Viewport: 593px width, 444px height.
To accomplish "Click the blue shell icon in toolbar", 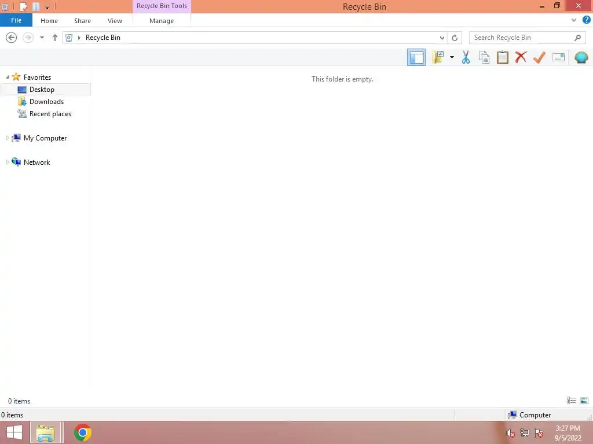I will [x=581, y=57].
